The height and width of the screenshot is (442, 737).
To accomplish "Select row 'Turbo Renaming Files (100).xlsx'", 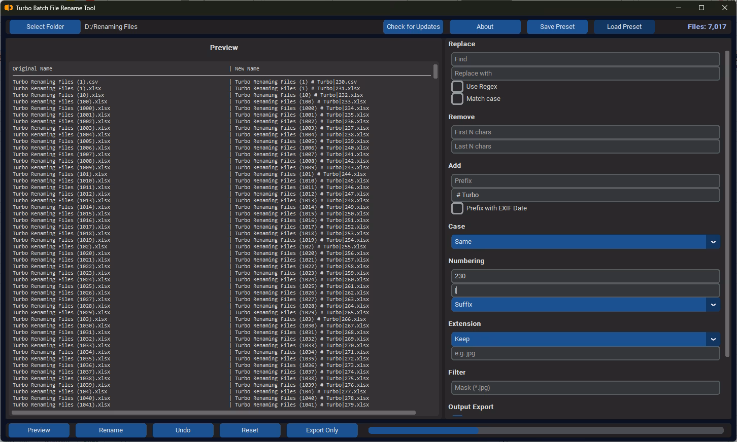I will [x=60, y=101].
